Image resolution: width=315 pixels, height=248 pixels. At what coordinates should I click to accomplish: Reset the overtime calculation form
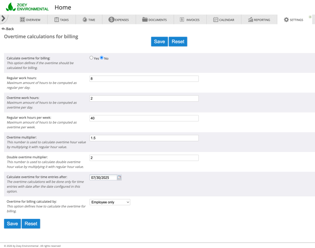pos(178,41)
